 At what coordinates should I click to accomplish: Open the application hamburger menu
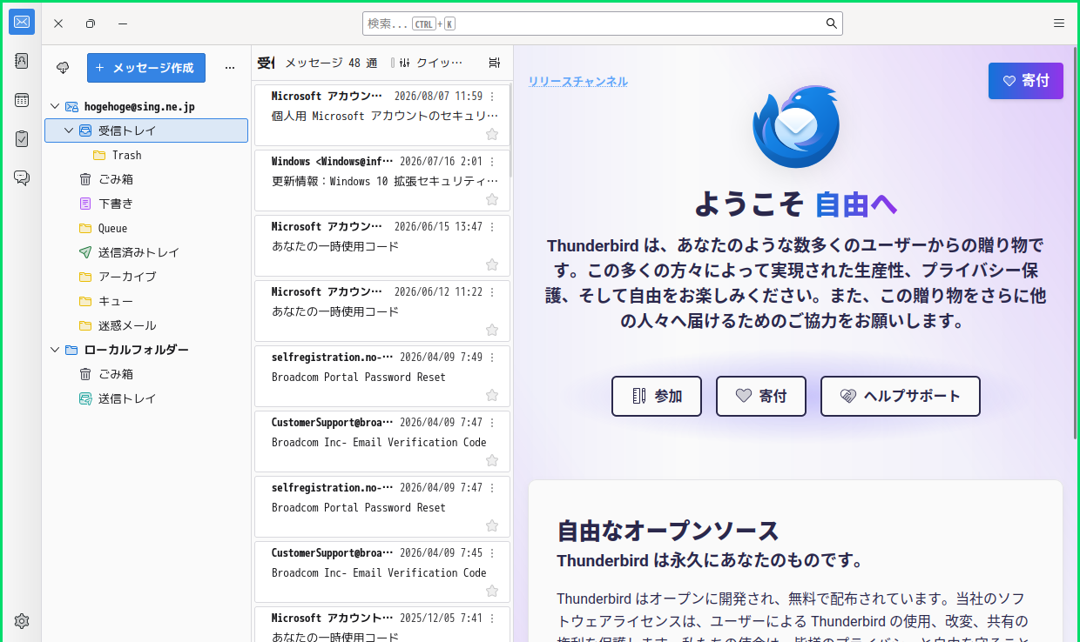pyautogui.click(x=1059, y=23)
